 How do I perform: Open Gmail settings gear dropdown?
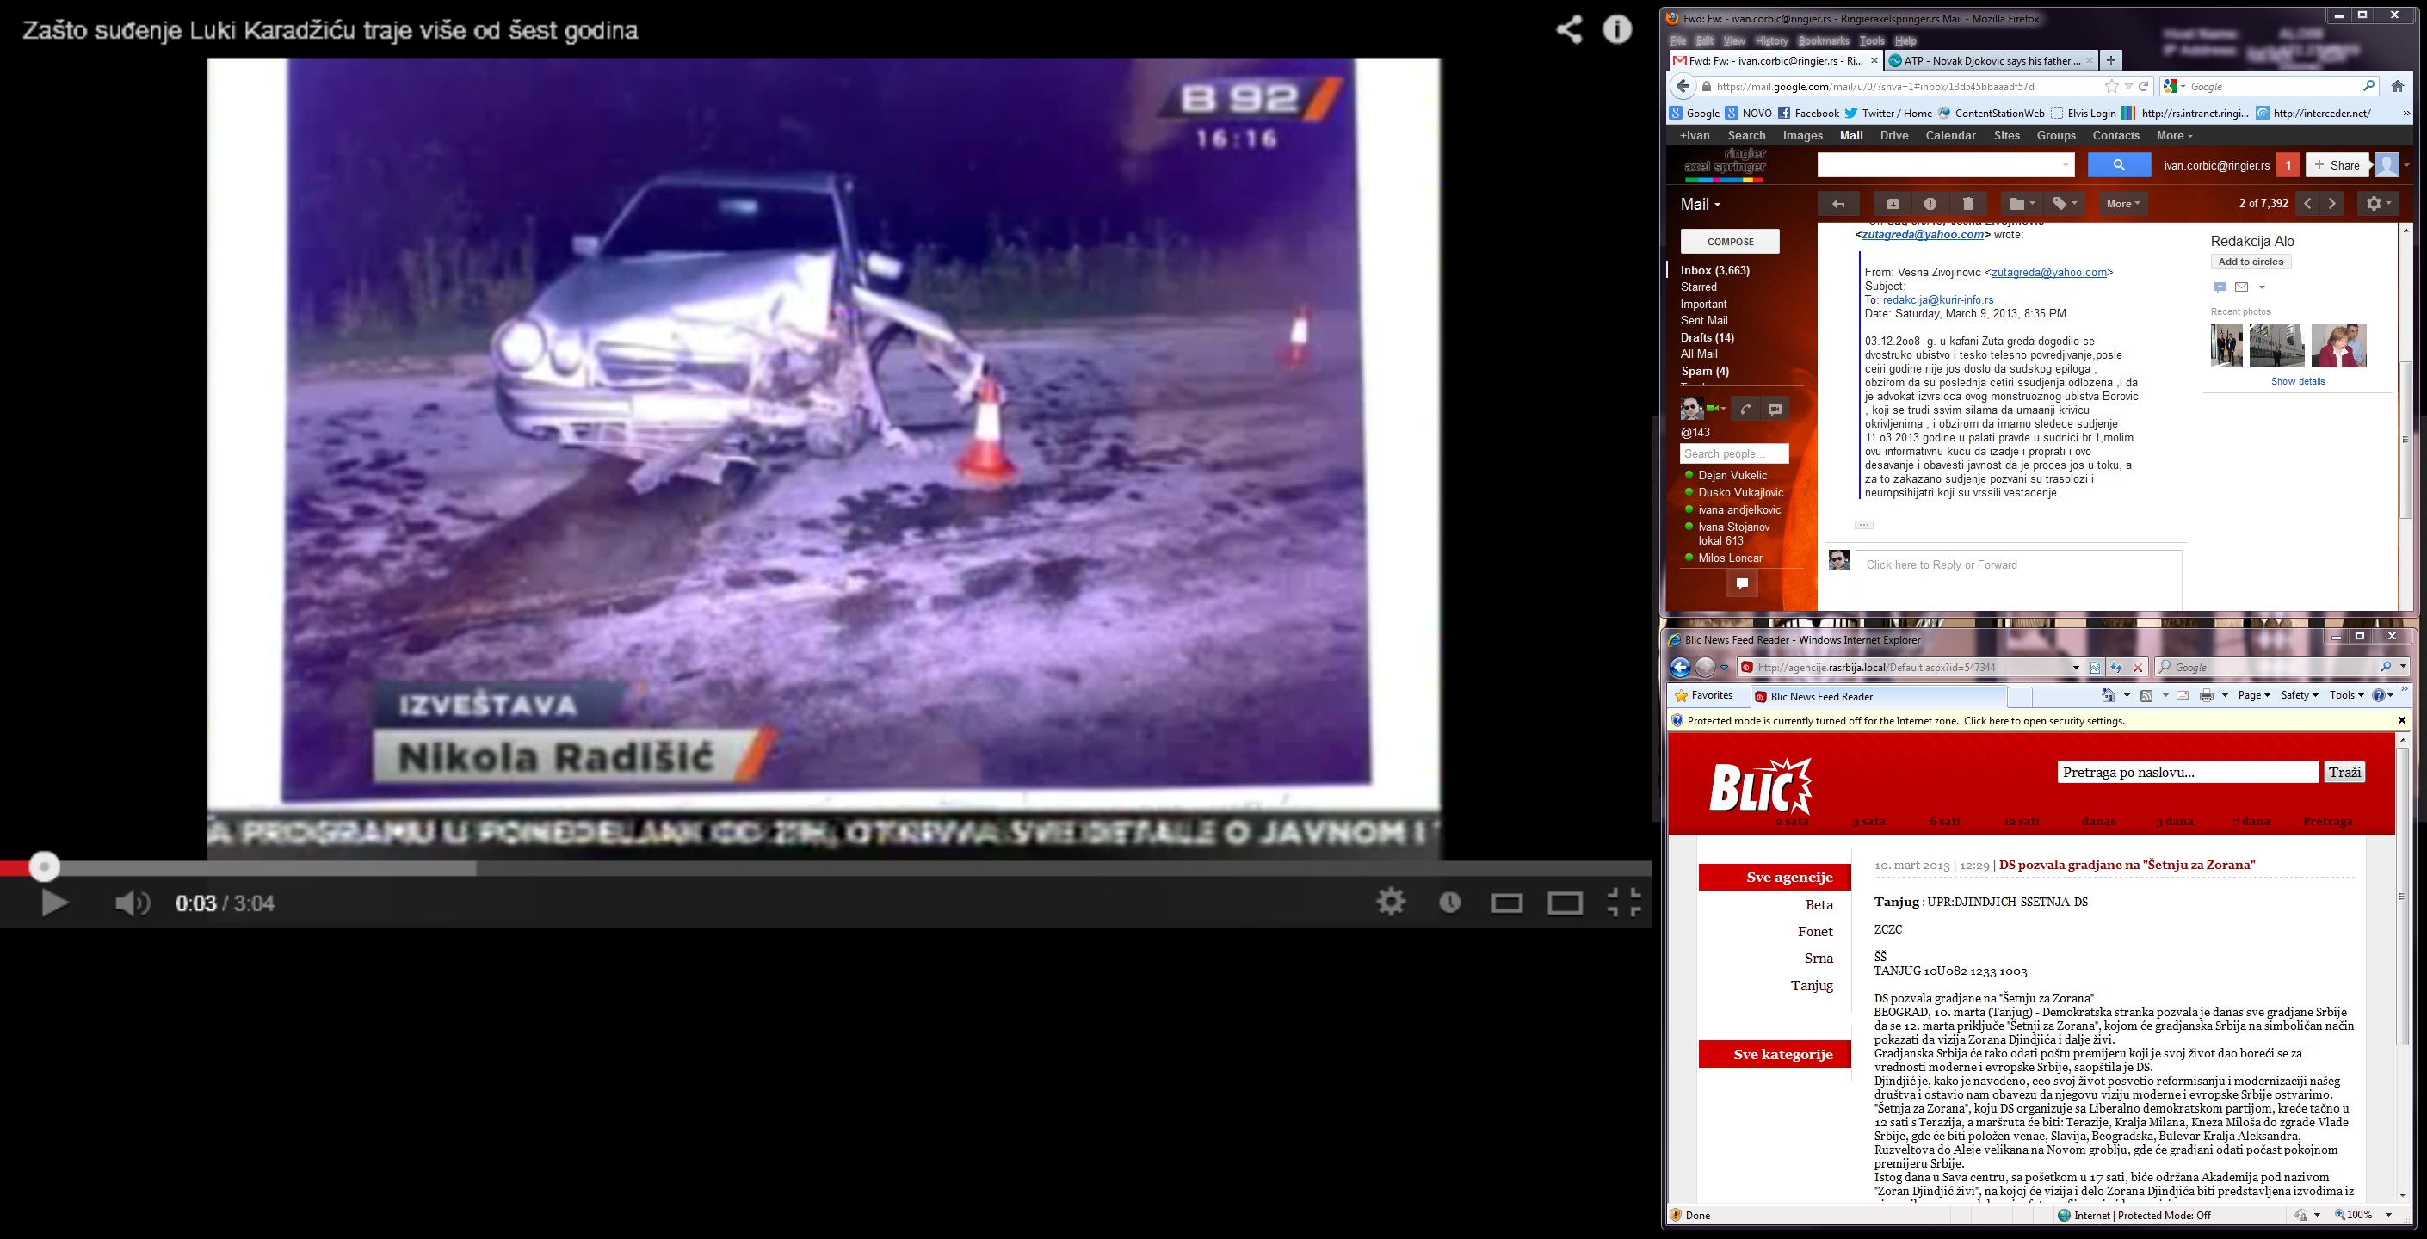tap(2377, 204)
